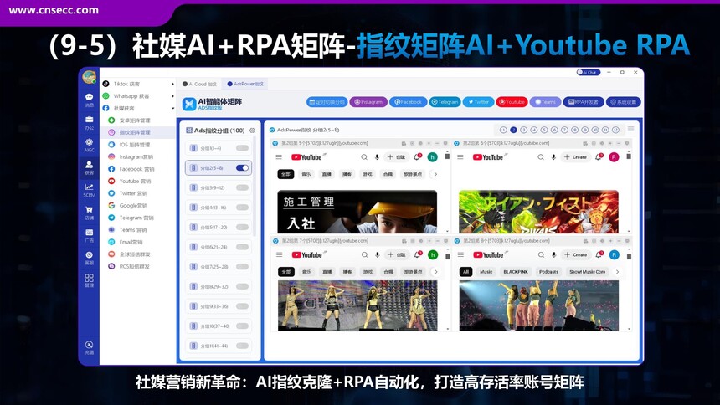Click the group list vertical scrollbar

coord(255,187)
